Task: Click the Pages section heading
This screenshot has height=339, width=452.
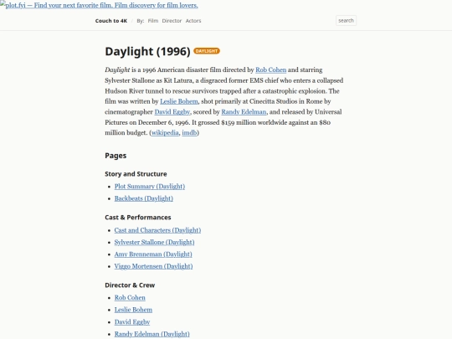Action: point(116,156)
